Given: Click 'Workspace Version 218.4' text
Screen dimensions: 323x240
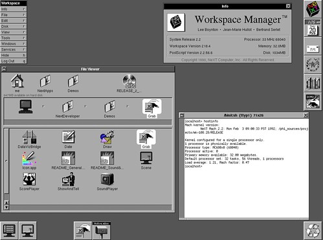Looking at the screenshot, I should click(x=190, y=46).
